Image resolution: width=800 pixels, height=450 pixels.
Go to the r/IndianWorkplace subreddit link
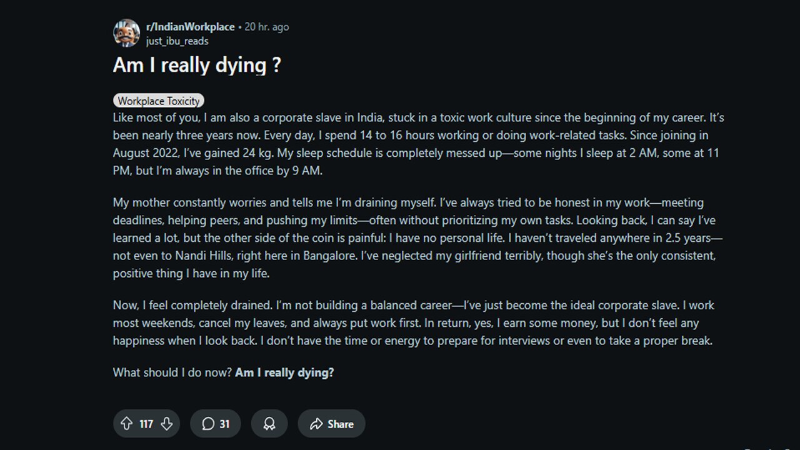[190, 27]
